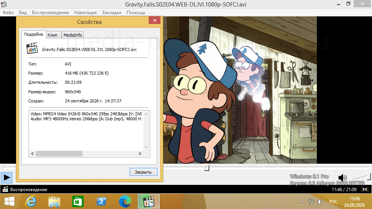Click the Закрыть button
372x209 pixels.
click(x=143, y=172)
